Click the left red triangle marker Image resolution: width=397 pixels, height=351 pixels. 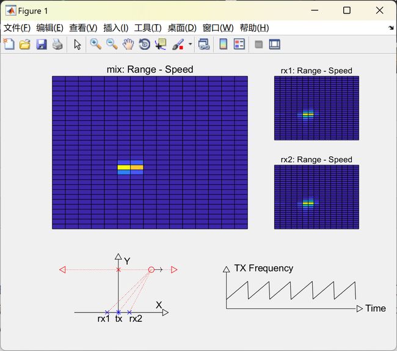pyautogui.click(x=62, y=270)
